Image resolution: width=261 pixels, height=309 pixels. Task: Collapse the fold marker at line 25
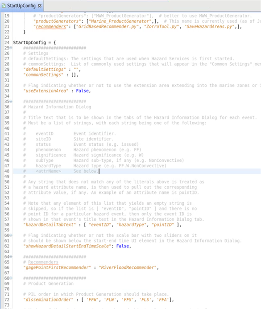click(x=11, y=48)
